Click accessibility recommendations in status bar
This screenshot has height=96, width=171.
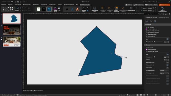pos(32,95)
